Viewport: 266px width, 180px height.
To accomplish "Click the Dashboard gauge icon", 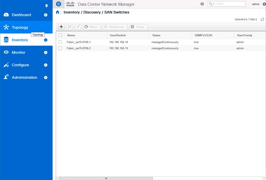I will tap(6, 15).
